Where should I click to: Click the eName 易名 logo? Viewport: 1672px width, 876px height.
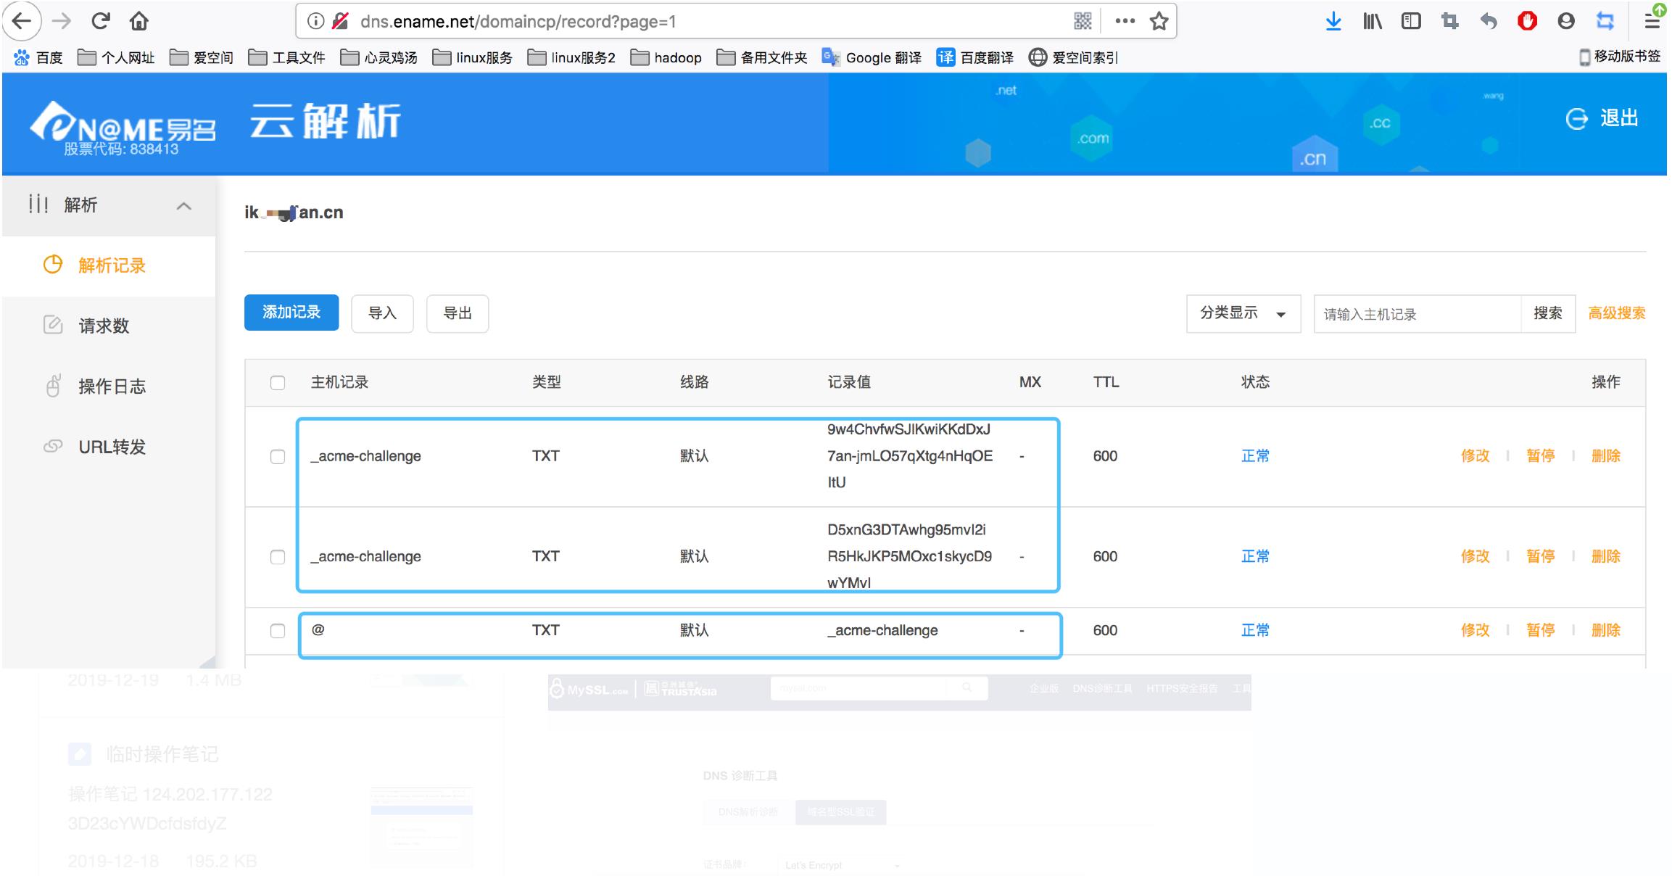tap(123, 128)
